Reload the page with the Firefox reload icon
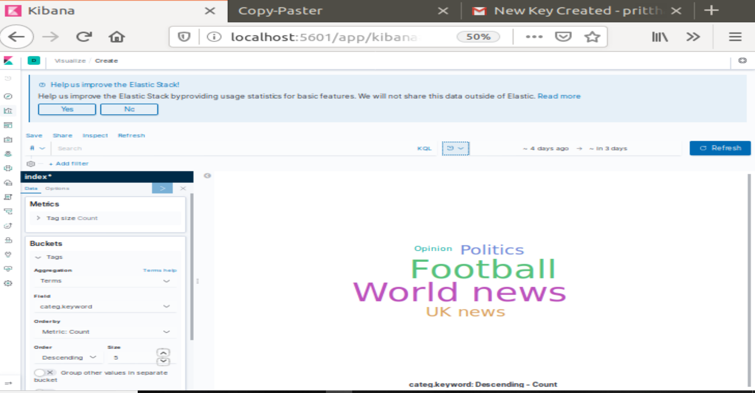The width and height of the screenshot is (755, 393). (x=84, y=37)
